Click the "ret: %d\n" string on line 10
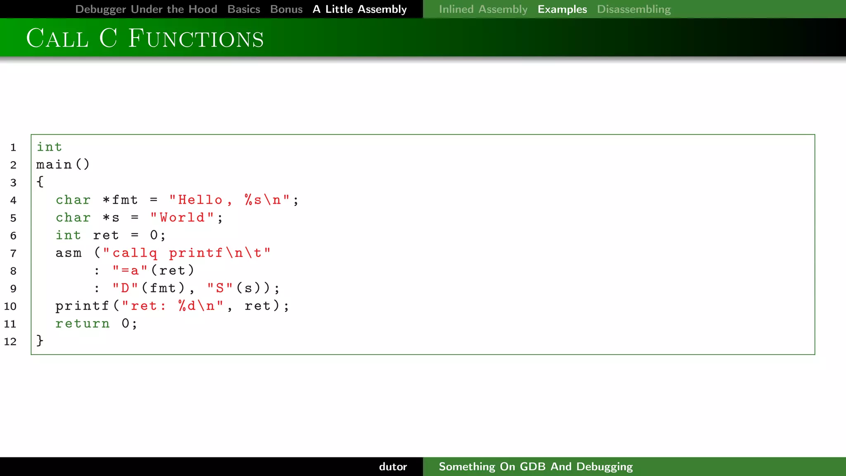Viewport: 846px width, 476px height. coord(173,306)
